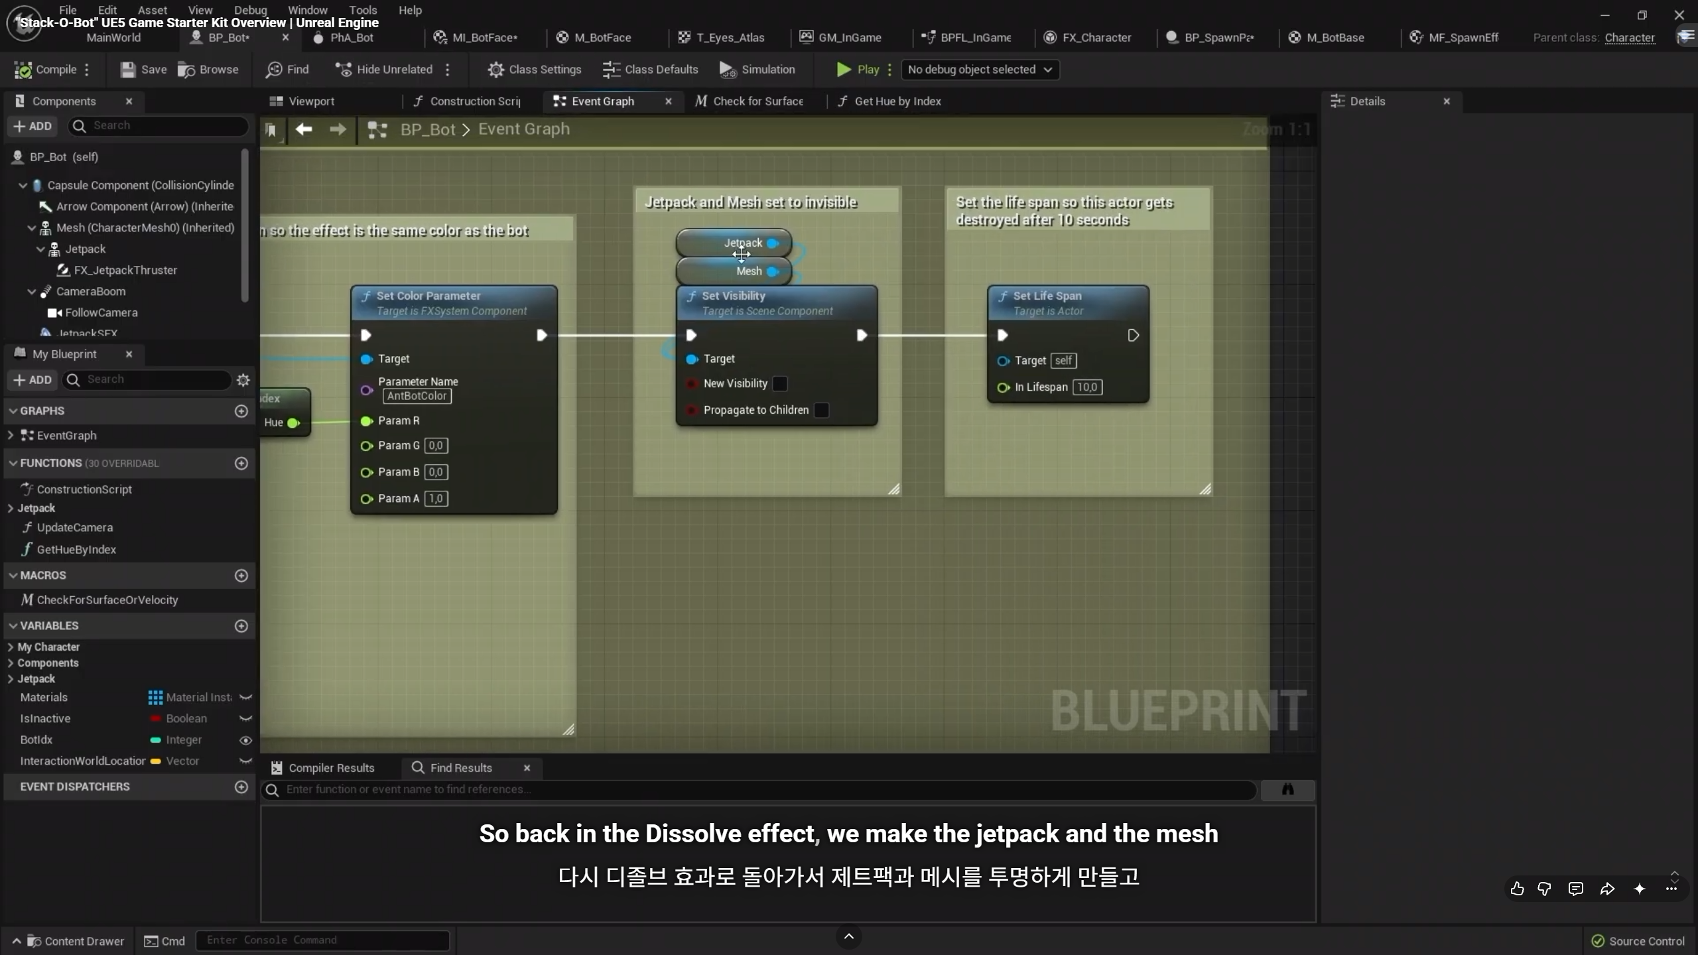Click the console command input field
This screenshot has height=955, width=1698.
[323, 940]
